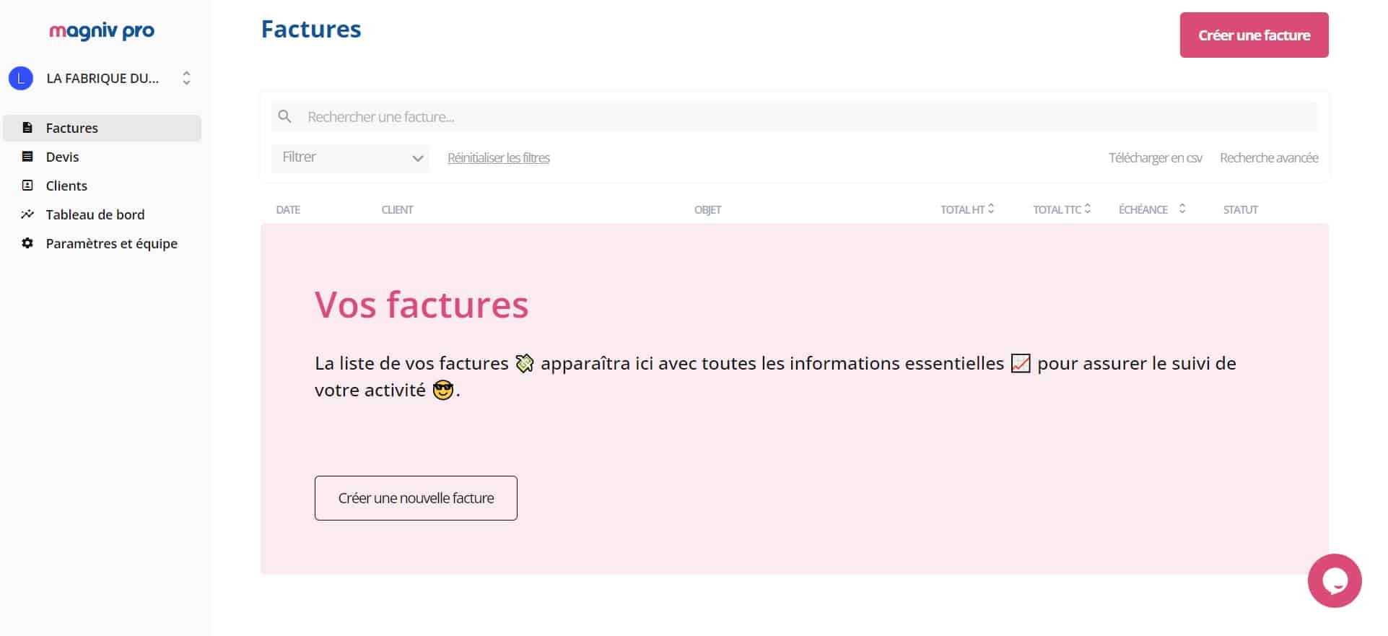Click Créer une nouvelle facture button

coord(416,498)
